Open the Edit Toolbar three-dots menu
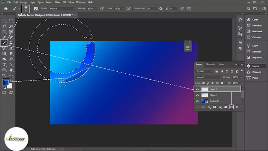 [x=11, y=75]
